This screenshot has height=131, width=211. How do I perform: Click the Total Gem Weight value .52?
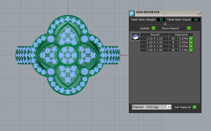(x=161, y=20)
